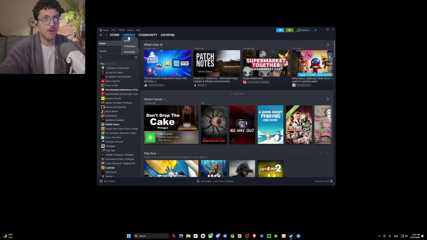Show hidden system tray icons chevron
Image resolution: width=427 pixels, height=240 pixels.
point(379,236)
